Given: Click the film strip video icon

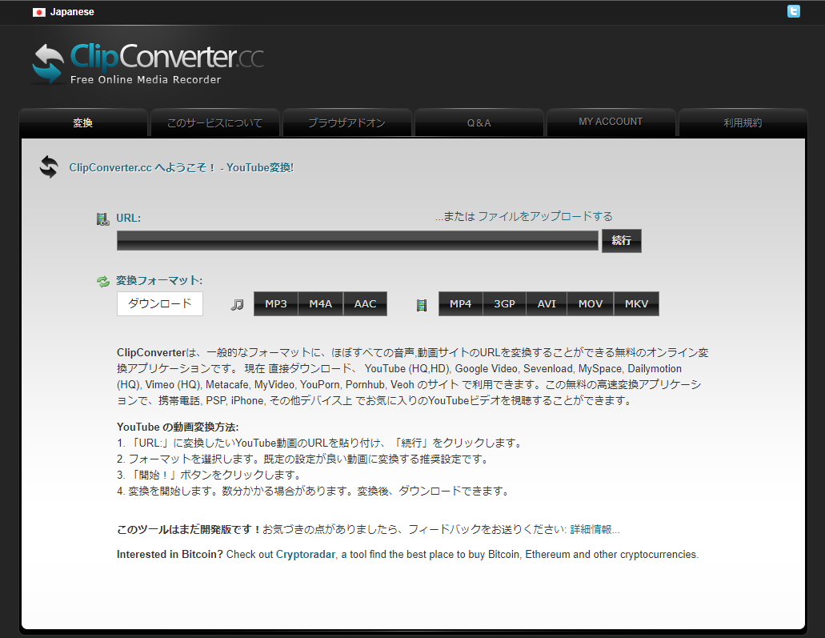Looking at the screenshot, I should click(422, 305).
